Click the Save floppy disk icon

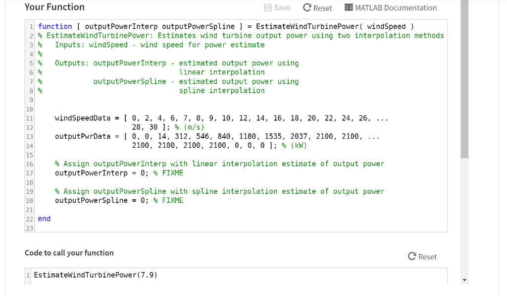[267, 7]
